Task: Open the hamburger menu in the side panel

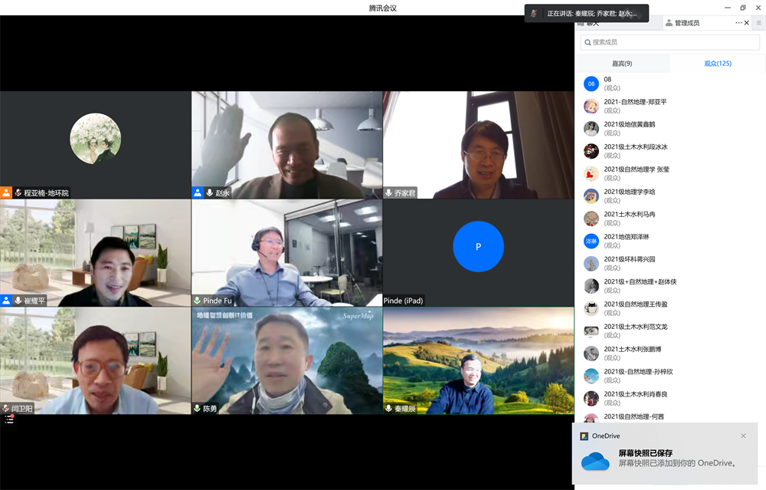Action: (x=758, y=23)
